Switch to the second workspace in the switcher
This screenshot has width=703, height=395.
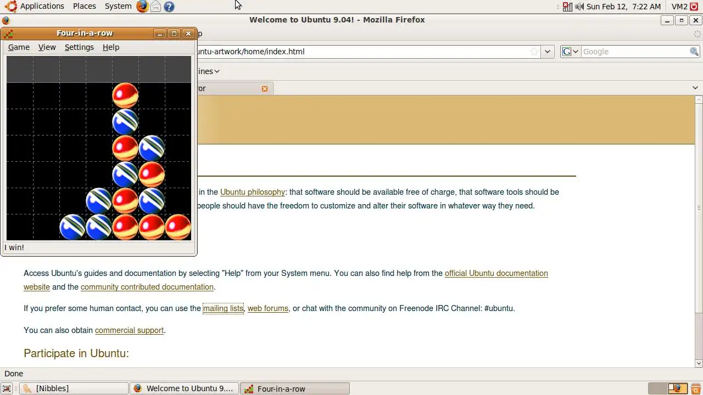(678, 388)
